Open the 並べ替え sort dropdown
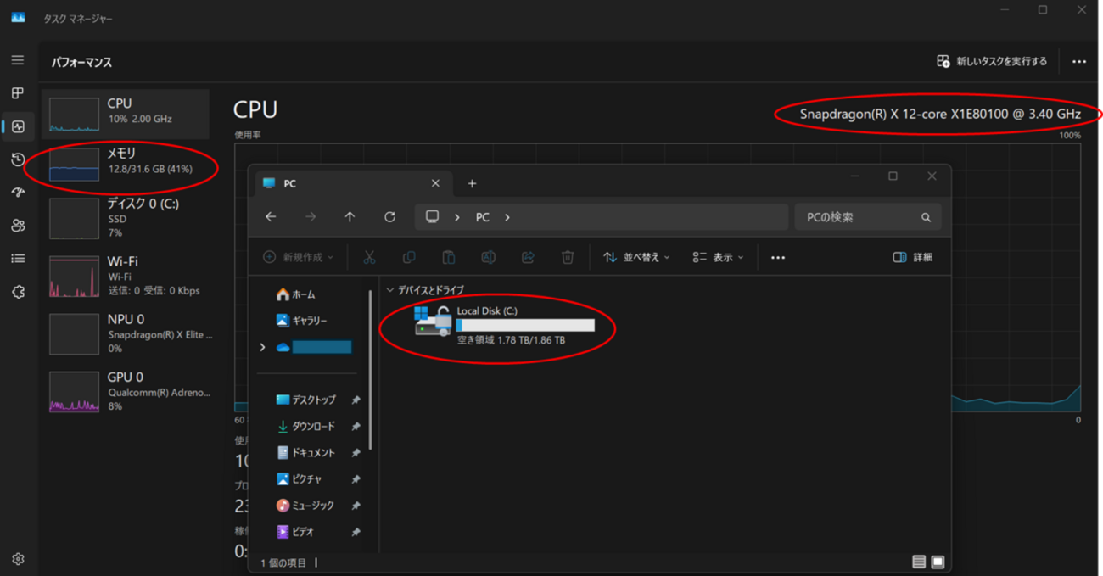This screenshot has width=1103, height=576. click(x=636, y=257)
